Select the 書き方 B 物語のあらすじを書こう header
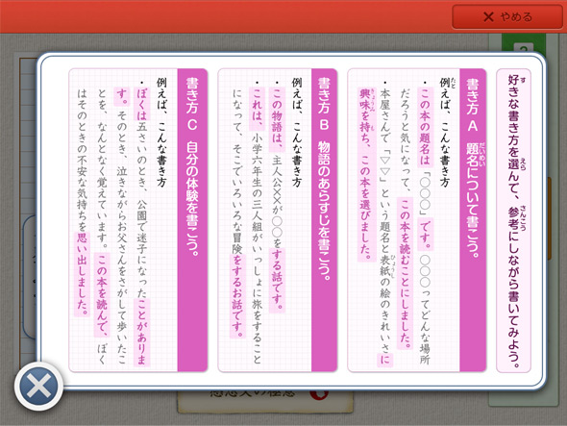Screen dimensions: 567x426 click(324, 219)
